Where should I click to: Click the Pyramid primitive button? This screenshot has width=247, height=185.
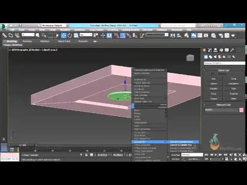click(x=233, y=94)
